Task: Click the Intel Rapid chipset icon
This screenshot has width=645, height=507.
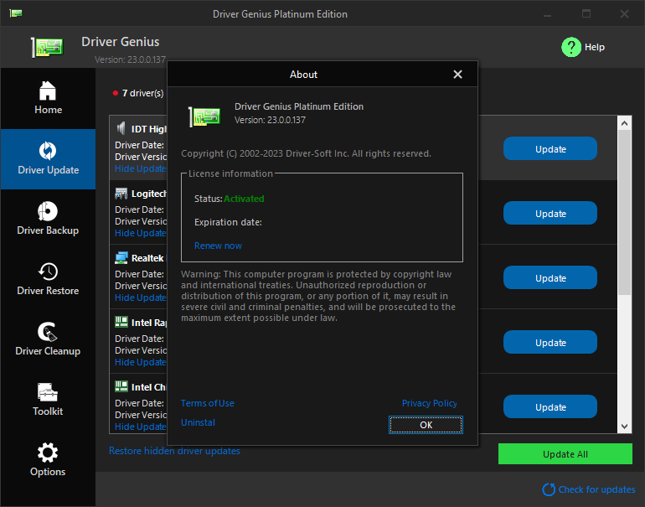Action: pyautogui.click(x=121, y=322)
